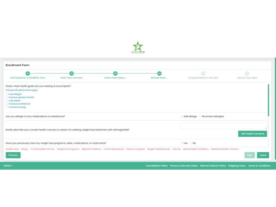Go back with the Previous button

point(13,155)
